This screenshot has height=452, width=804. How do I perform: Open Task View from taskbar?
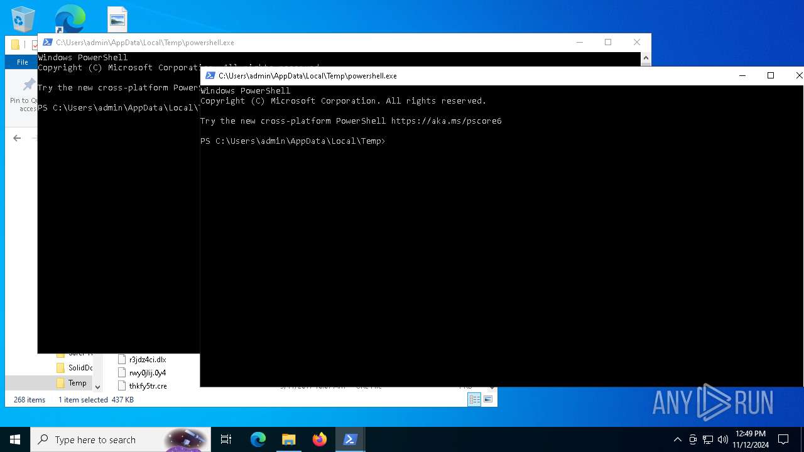(226, 439)
